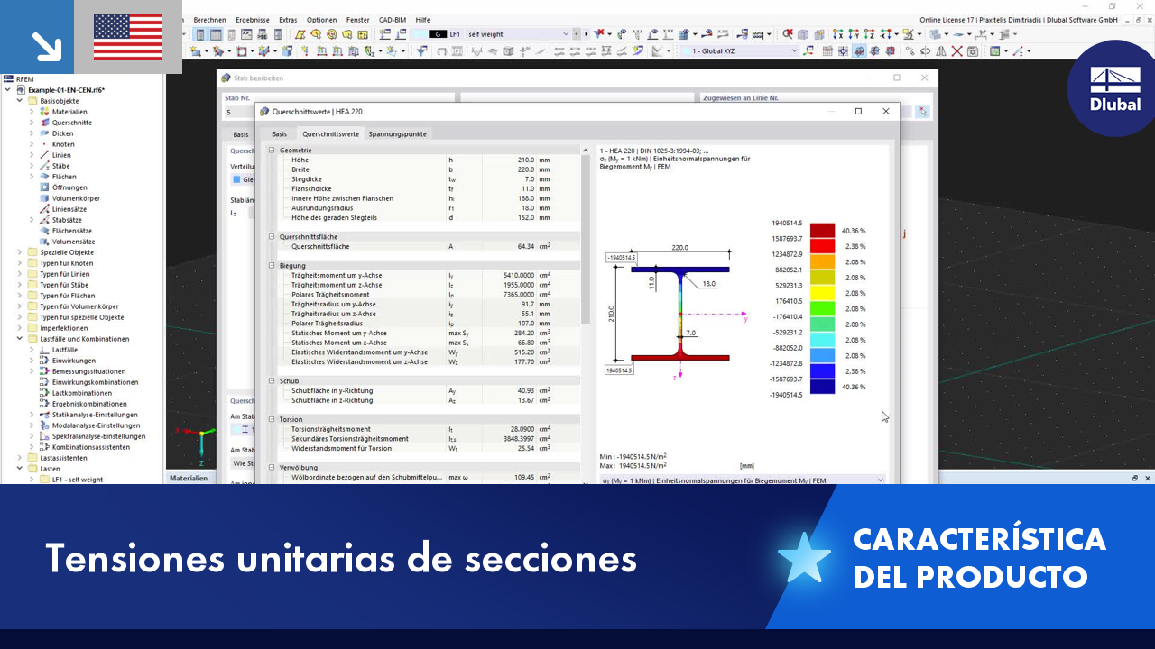Switch to the Spannungspunkte tab
This screenshot has width=1155, height=649.
397,133
